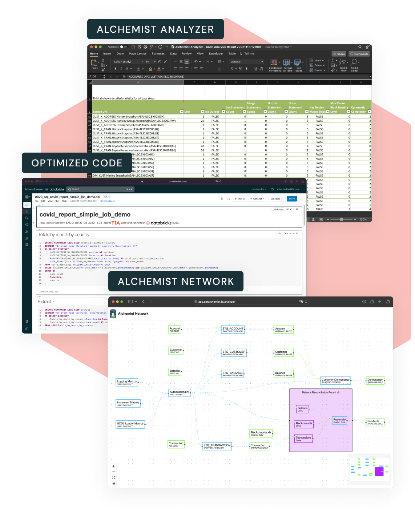Toggle AutoSave switch in Excel

[124, 47]
